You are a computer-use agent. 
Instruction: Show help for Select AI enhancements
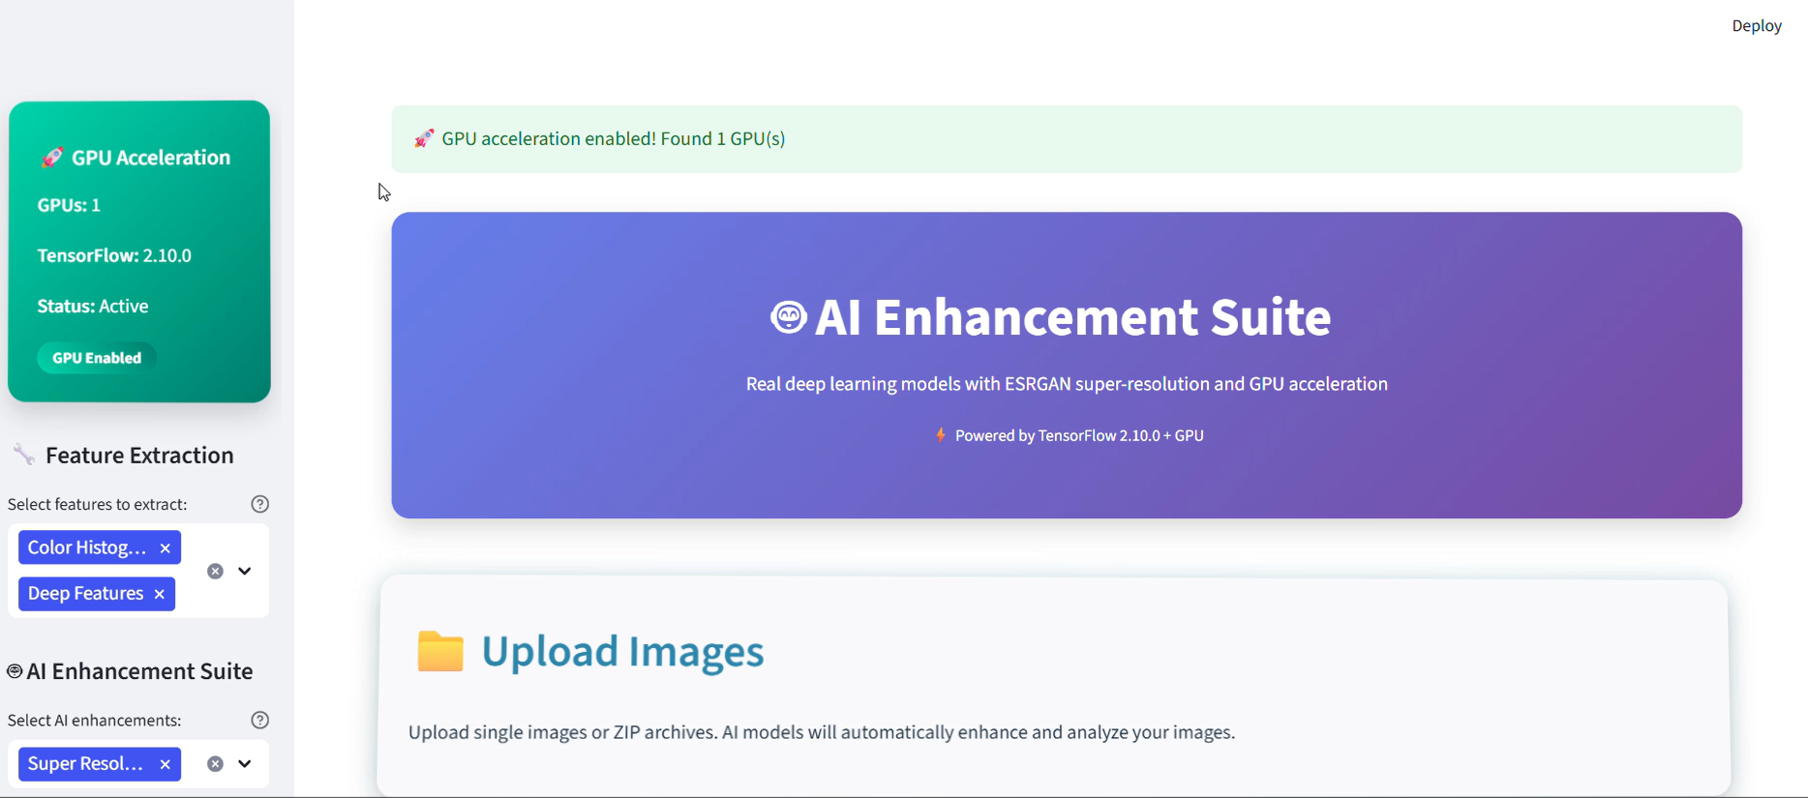coord(259,720)
